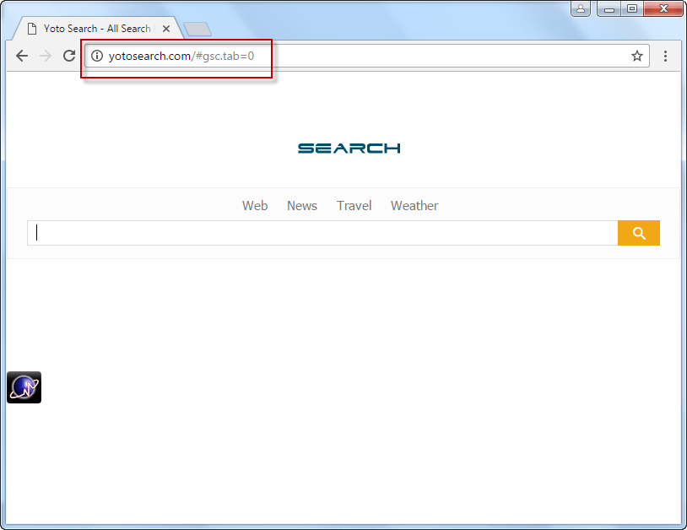Close the browser window
The width and height of the screenshot is (687, 530).
pos(663,8)
